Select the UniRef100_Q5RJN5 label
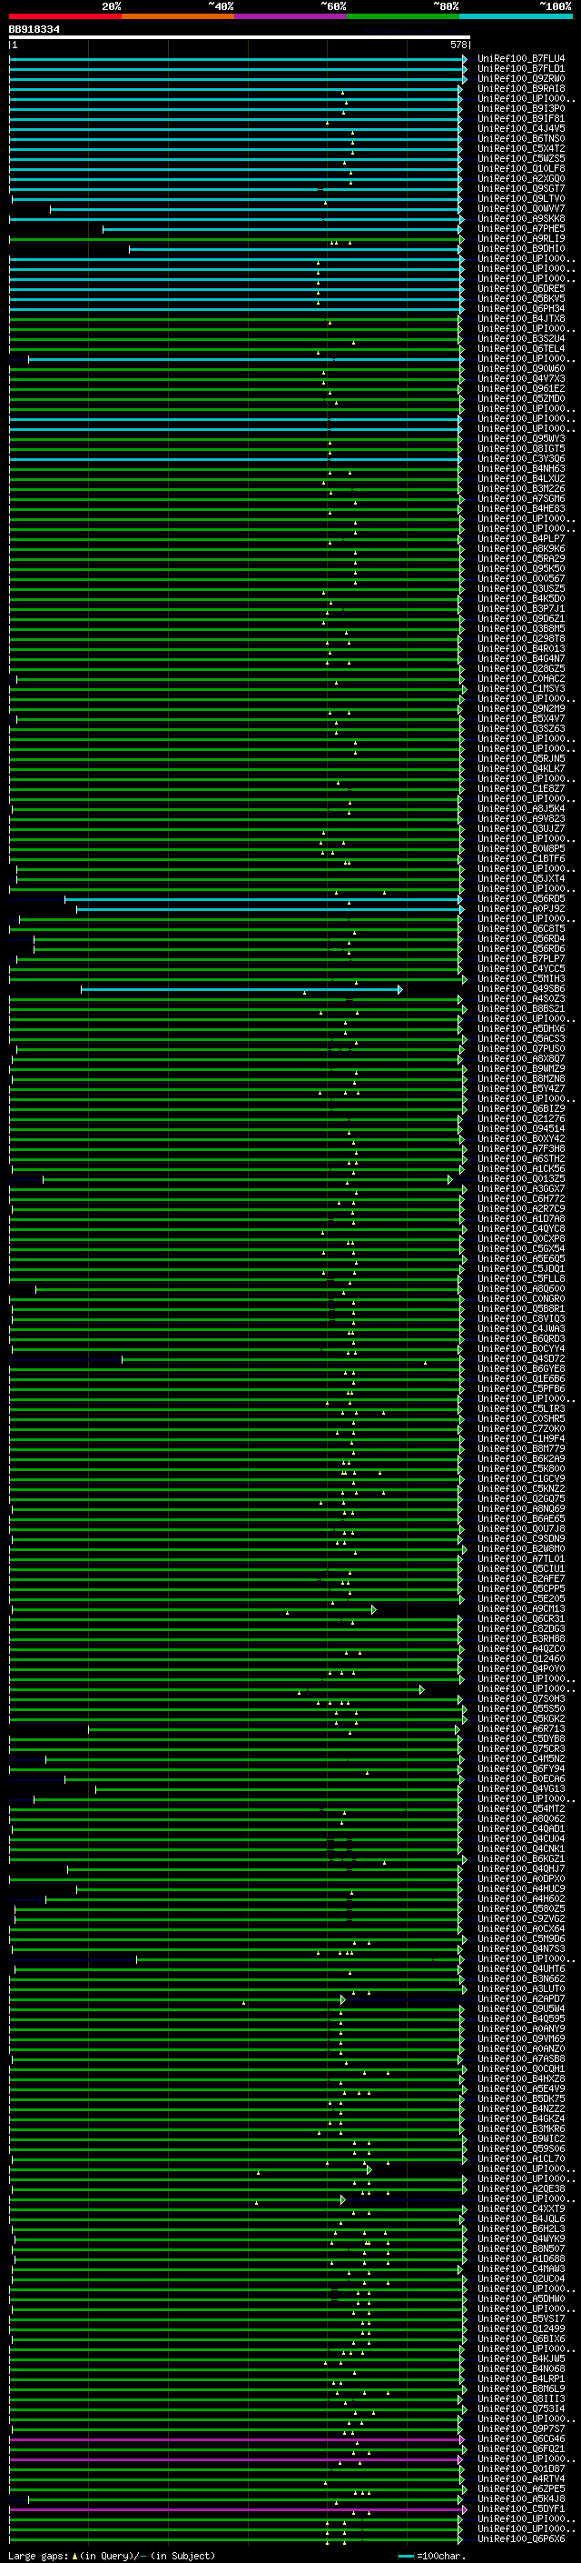Viewport: 581px width, 2563px height. point(521,758)
